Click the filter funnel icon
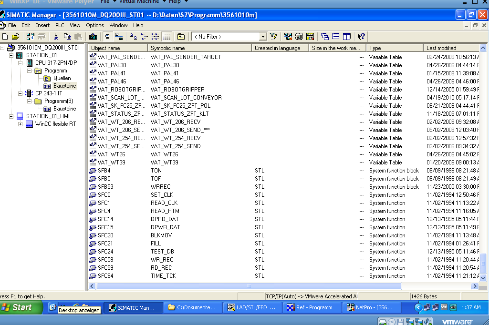The image size is (489, 325). (273, 37)
